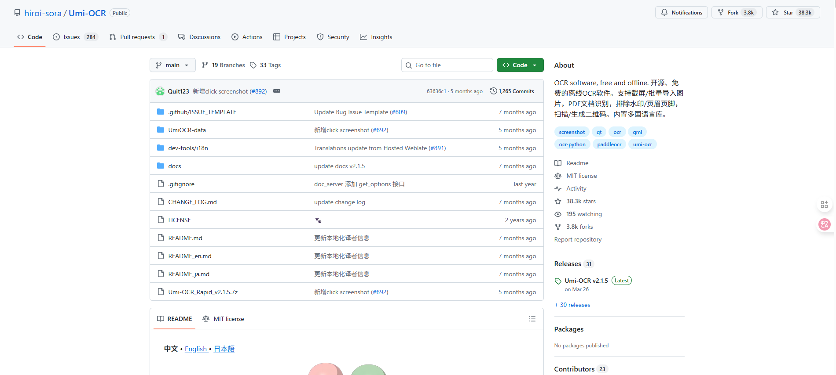Open the commit history clock icon
836x375 pixels.
(x=494, y=91)
